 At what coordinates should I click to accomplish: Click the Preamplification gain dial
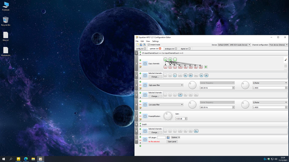click(168, 116)
